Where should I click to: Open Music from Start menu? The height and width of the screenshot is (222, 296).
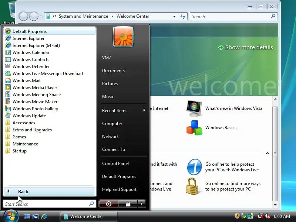click(x=108, y=97)
